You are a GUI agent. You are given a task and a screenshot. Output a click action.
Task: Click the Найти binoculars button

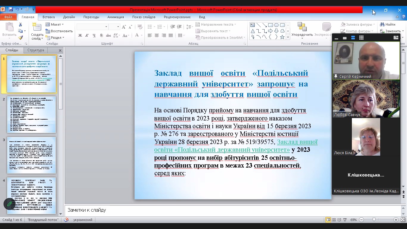click(388, 24)
